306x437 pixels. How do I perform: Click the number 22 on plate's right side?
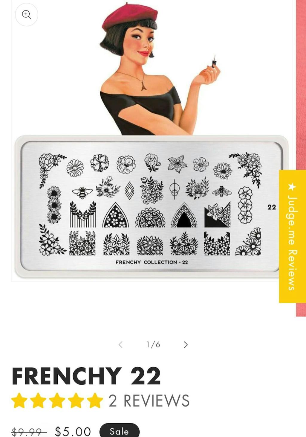point(272,207)
